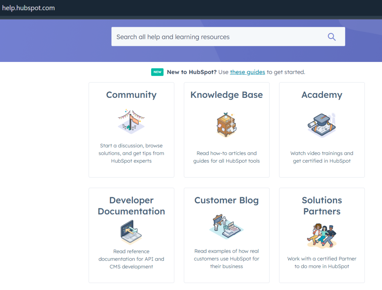Screen dimensions: 382x290
Task: Click the Customer Blog illustration
Action: coord(226,226)
